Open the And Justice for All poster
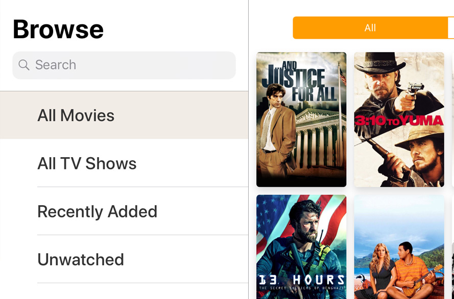 (301, 119)
